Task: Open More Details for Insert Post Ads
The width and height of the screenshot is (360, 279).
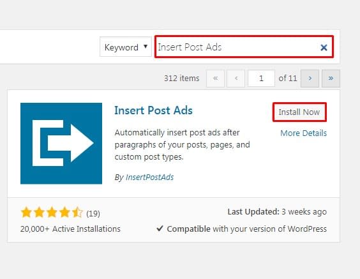Action: click(304, 133)
